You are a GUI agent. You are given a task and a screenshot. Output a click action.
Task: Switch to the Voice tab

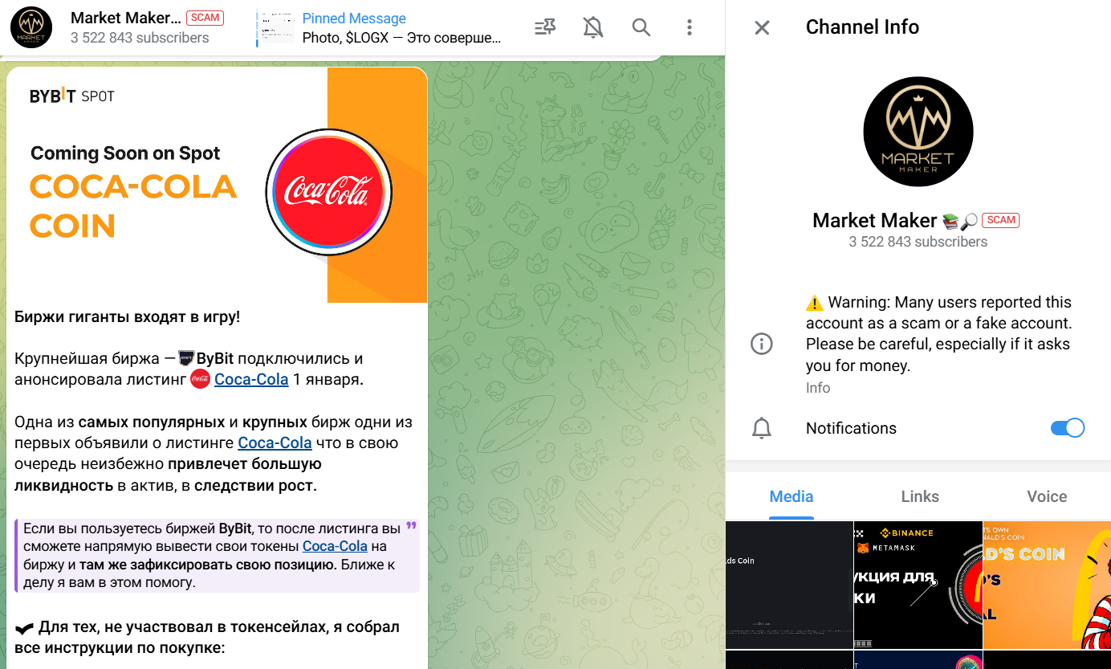(1047, 496)
